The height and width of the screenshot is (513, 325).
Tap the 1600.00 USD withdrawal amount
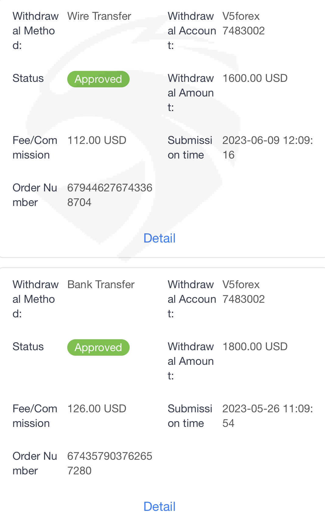point(255,78)
